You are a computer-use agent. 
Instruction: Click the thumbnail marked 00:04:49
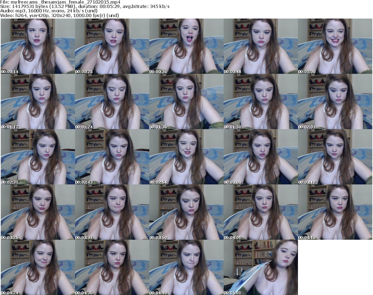(186, 267)
